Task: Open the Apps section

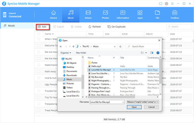Action: coord(140,15)
